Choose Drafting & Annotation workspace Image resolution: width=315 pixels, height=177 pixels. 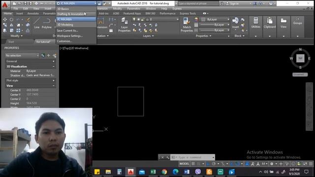click(x=76, y=14)
